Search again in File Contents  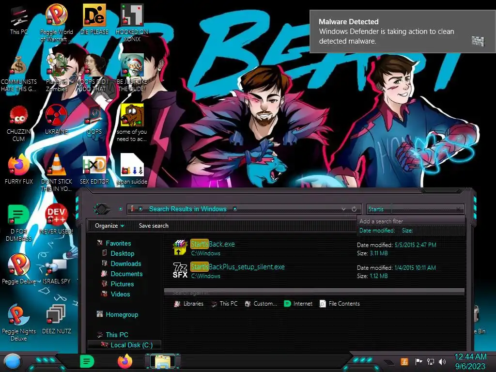coord(340,304)
